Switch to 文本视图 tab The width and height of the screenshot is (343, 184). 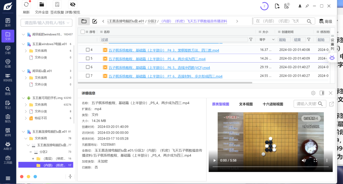(x=246, y=104)
